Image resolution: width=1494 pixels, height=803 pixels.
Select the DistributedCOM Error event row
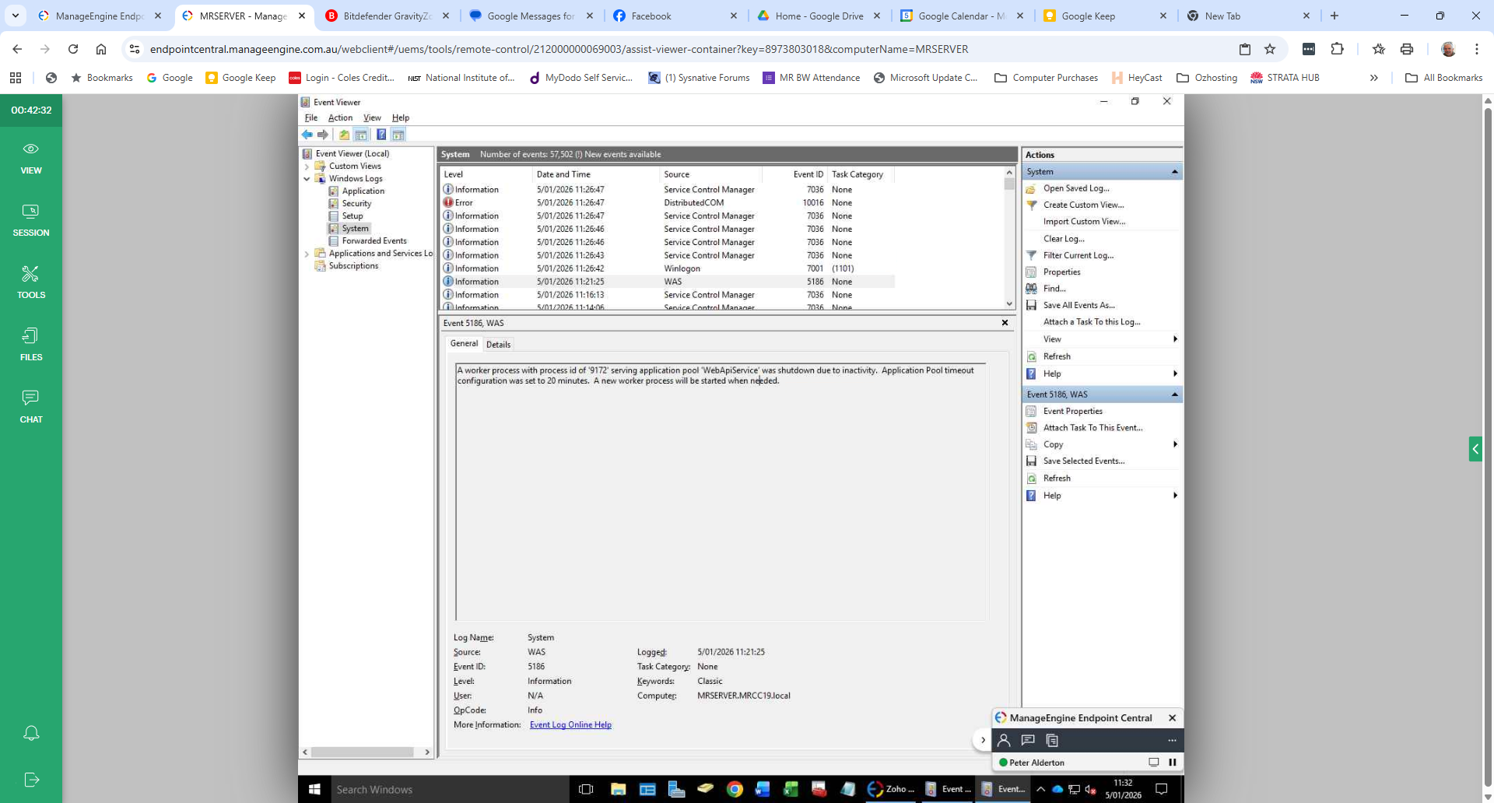[x=668, y=203]
